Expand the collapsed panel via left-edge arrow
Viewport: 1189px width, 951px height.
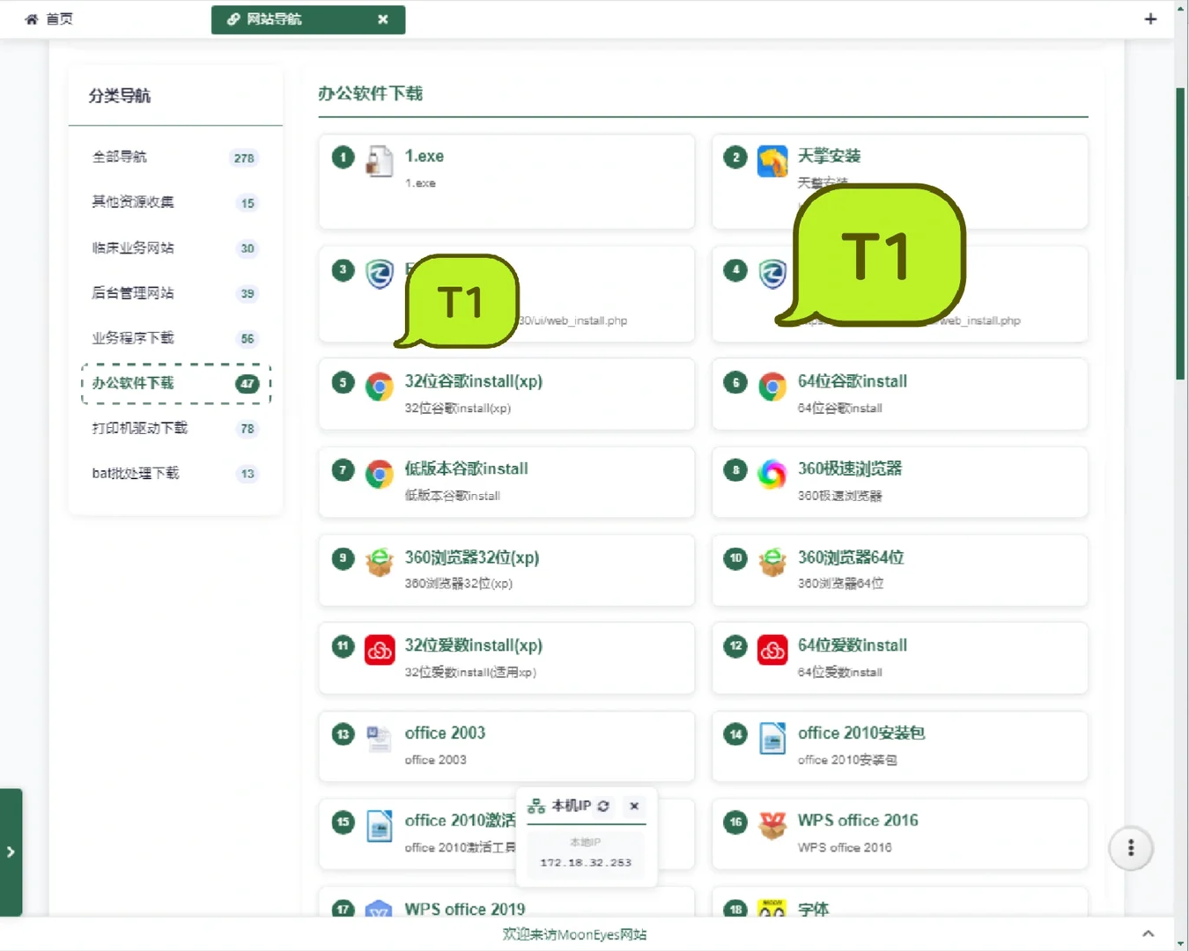pyautogui.click(x=11, y=851)
